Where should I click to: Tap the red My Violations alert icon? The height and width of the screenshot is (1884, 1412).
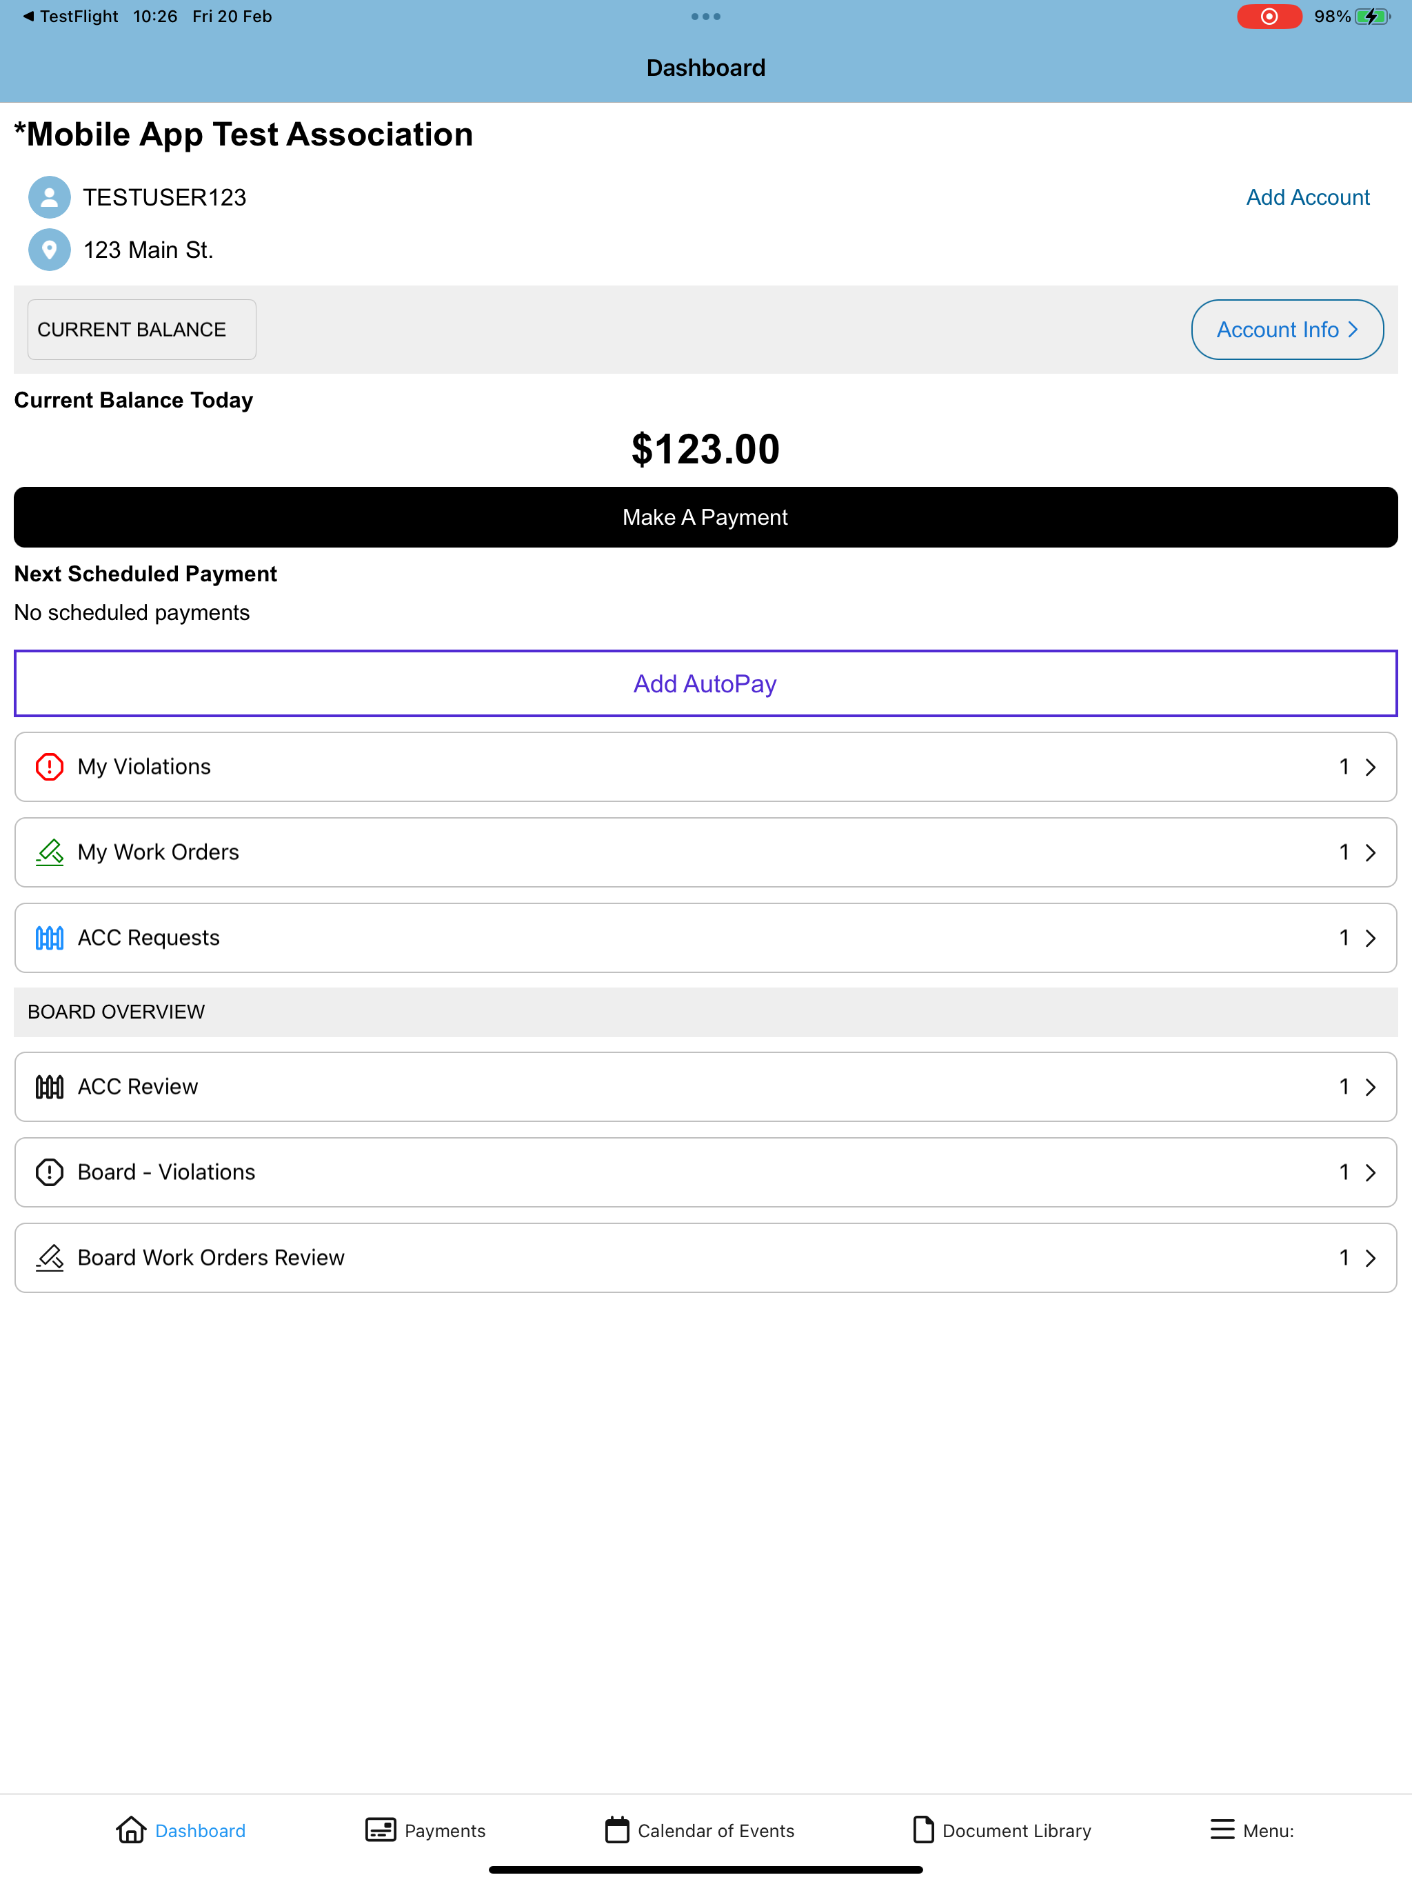[50, 767]
